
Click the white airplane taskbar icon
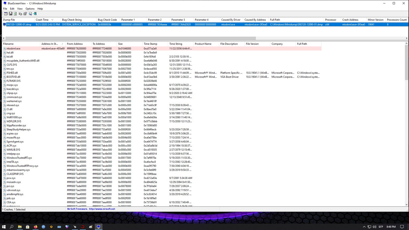pos(75,227)
